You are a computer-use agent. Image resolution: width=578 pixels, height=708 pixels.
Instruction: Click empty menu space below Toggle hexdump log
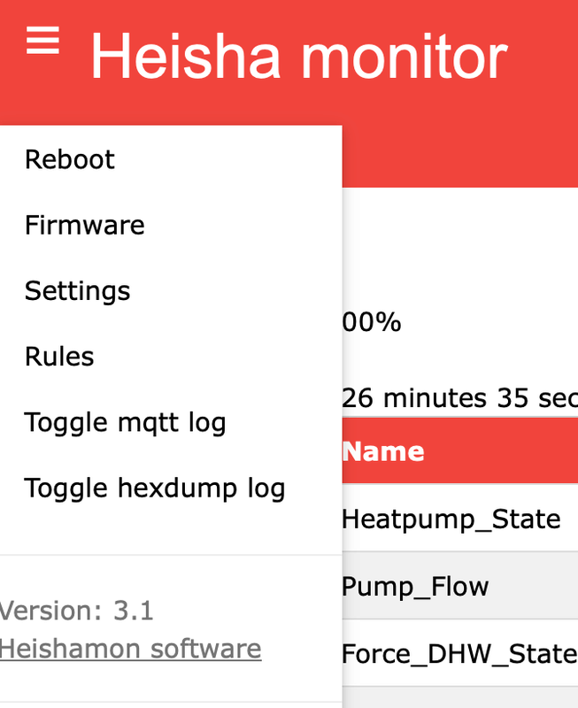[x=171, y=531]
